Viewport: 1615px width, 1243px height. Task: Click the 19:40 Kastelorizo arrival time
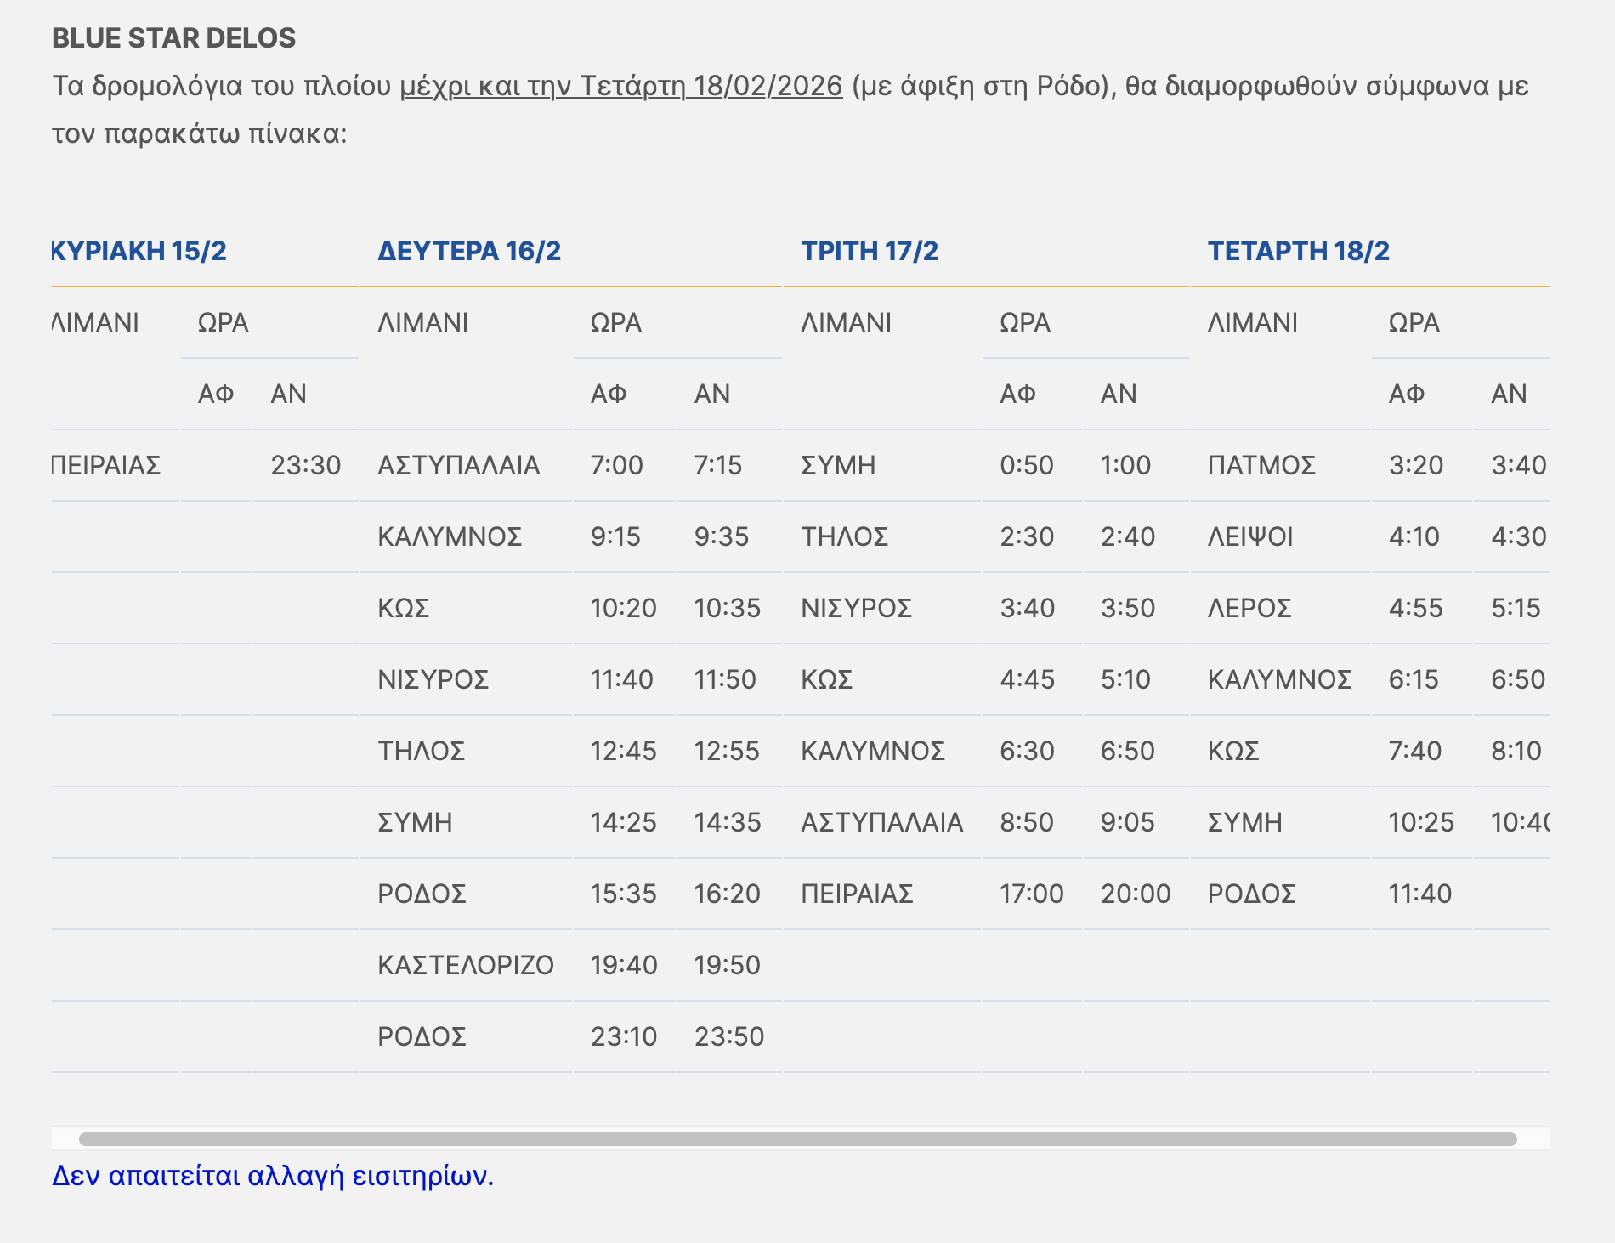[624, 965]
